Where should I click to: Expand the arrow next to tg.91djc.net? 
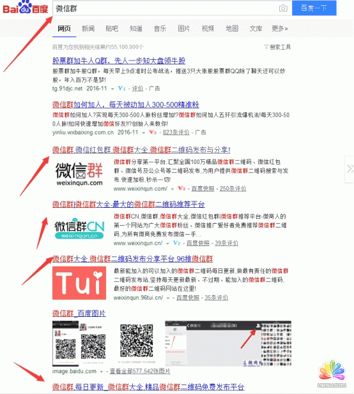coord(112,89)
